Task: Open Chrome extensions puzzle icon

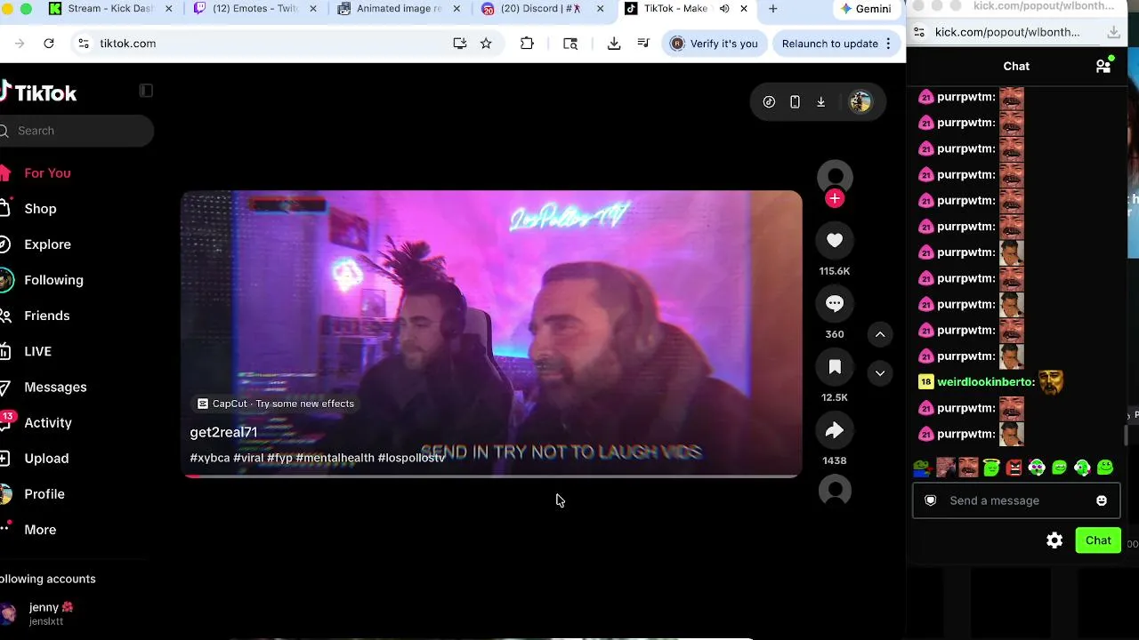Action: [x=527, y=44]
